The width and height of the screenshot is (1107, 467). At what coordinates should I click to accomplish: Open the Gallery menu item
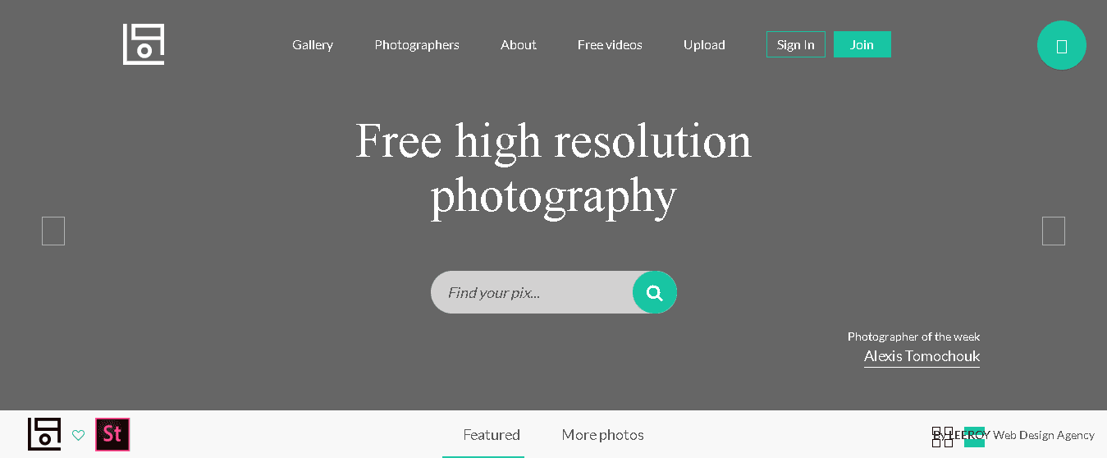pos(313,45)
